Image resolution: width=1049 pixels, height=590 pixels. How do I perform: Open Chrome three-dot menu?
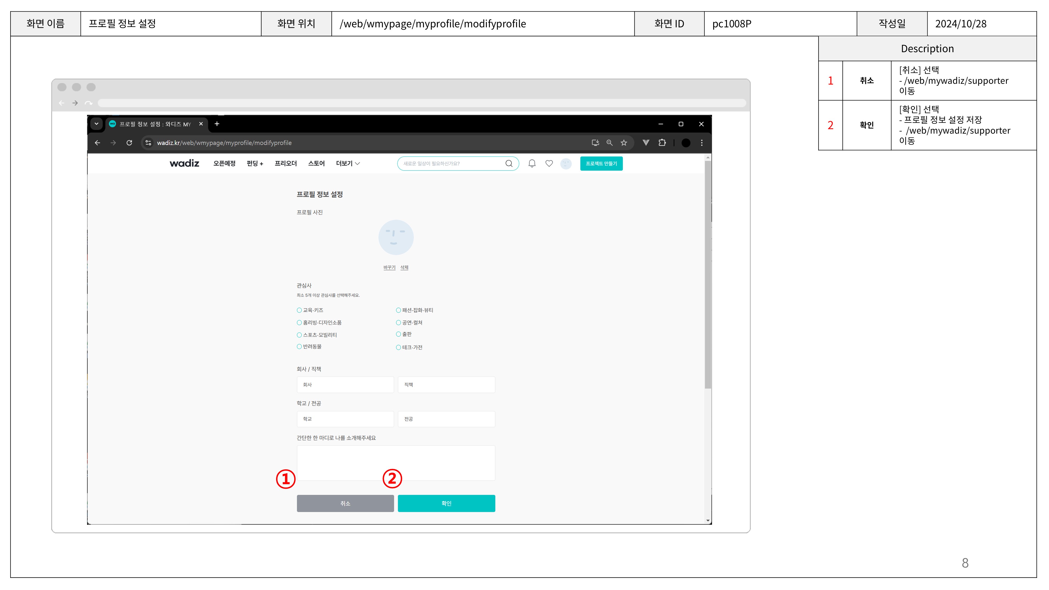coord(701,142)
